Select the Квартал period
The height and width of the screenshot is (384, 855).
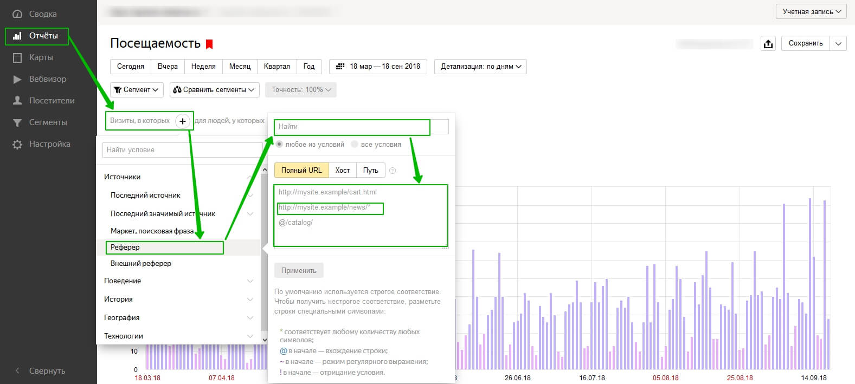click(277, 67)
